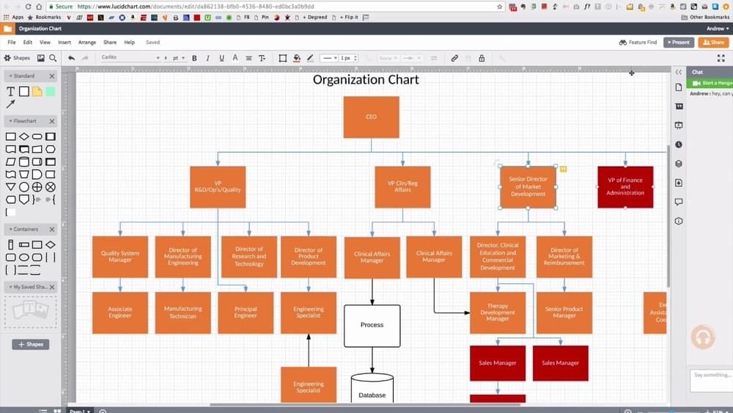Toggle italic text formatting
733x413 pixels.
point(207,58)
